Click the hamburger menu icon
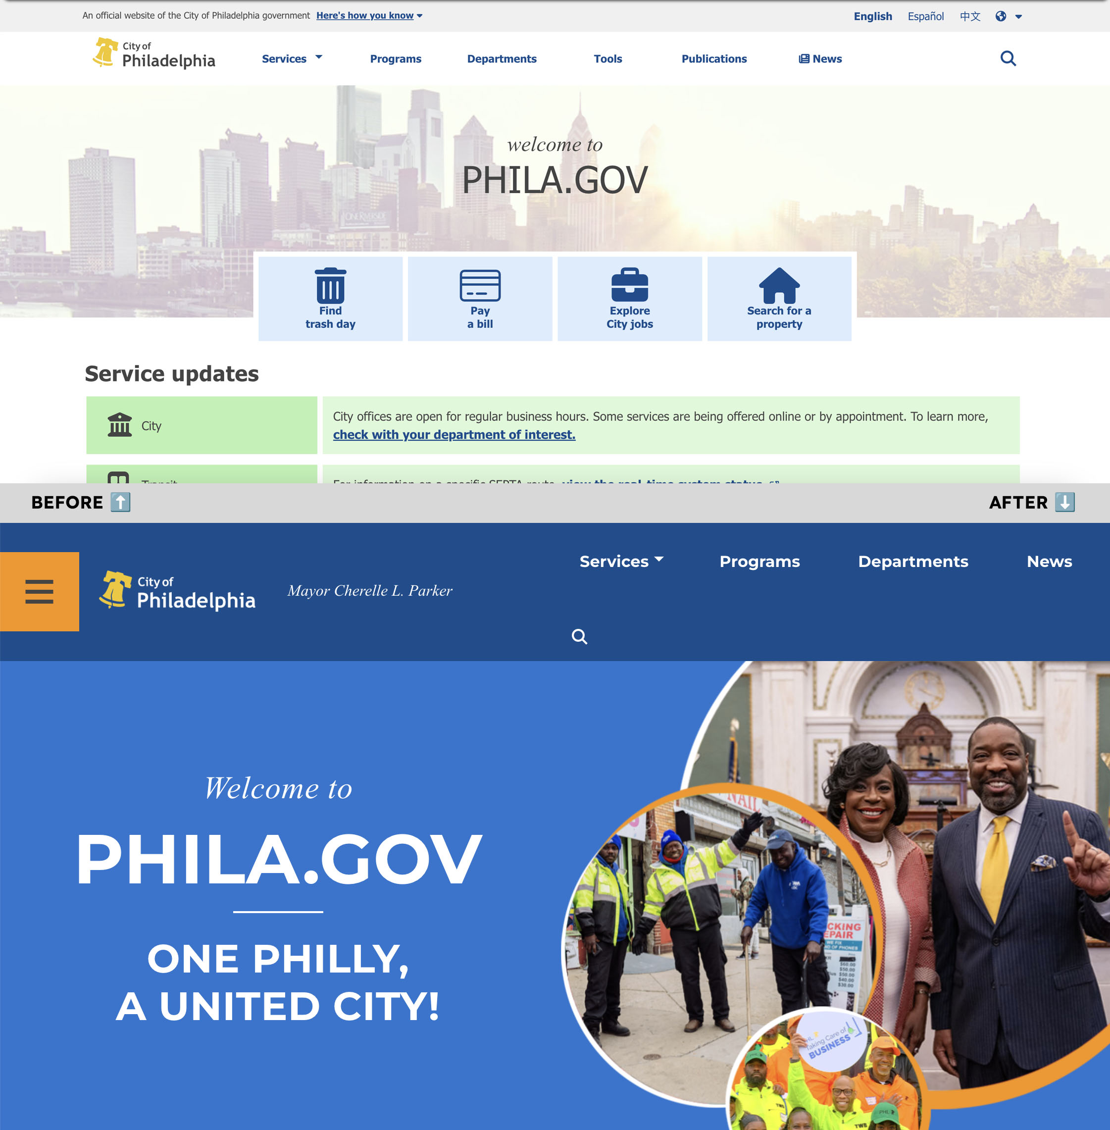 (39, 592)
